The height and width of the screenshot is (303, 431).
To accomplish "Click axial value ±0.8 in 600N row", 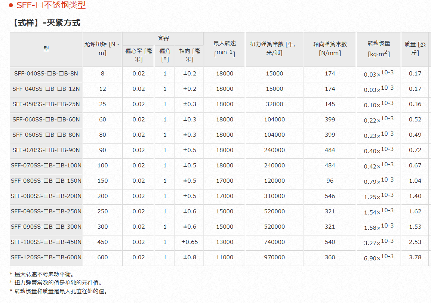I will point(190,257).
